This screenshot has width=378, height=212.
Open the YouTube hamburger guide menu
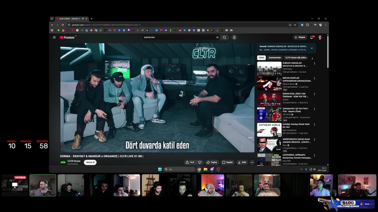tap(54, 37)
